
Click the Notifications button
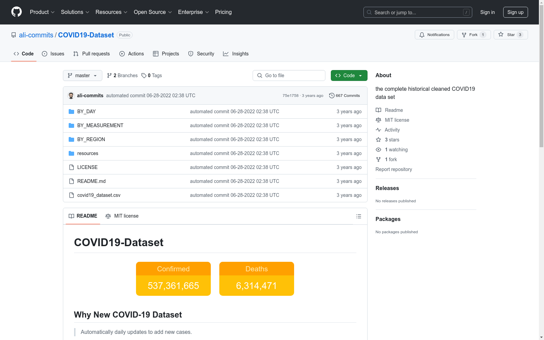click(435, 35)
